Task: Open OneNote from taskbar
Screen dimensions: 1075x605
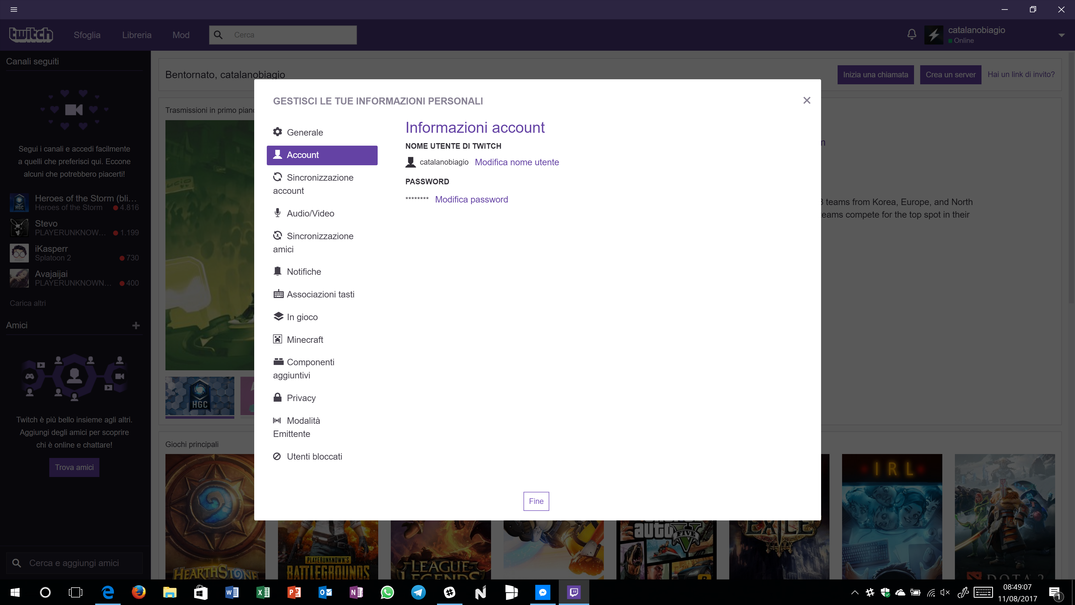Action: (356, 592)
